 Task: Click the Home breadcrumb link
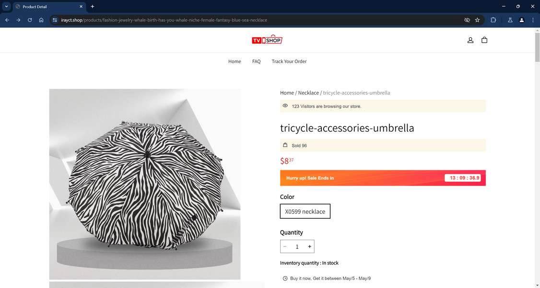click(x=287, y=93)
